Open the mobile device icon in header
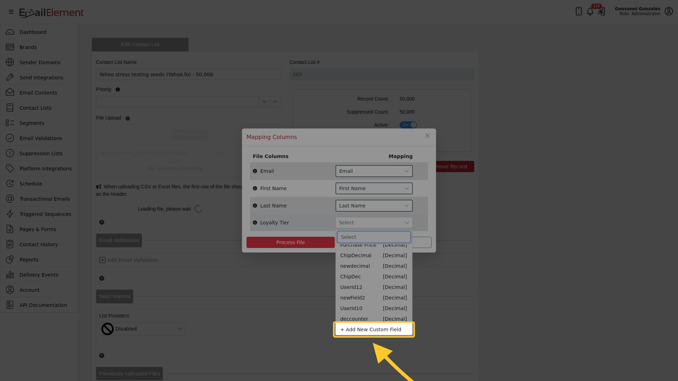The image size is (678, 381). (578, 11)
